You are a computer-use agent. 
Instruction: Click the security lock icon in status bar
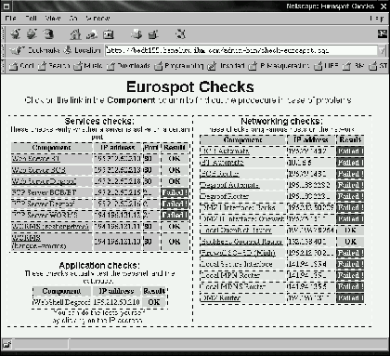(x=6, y=344)
